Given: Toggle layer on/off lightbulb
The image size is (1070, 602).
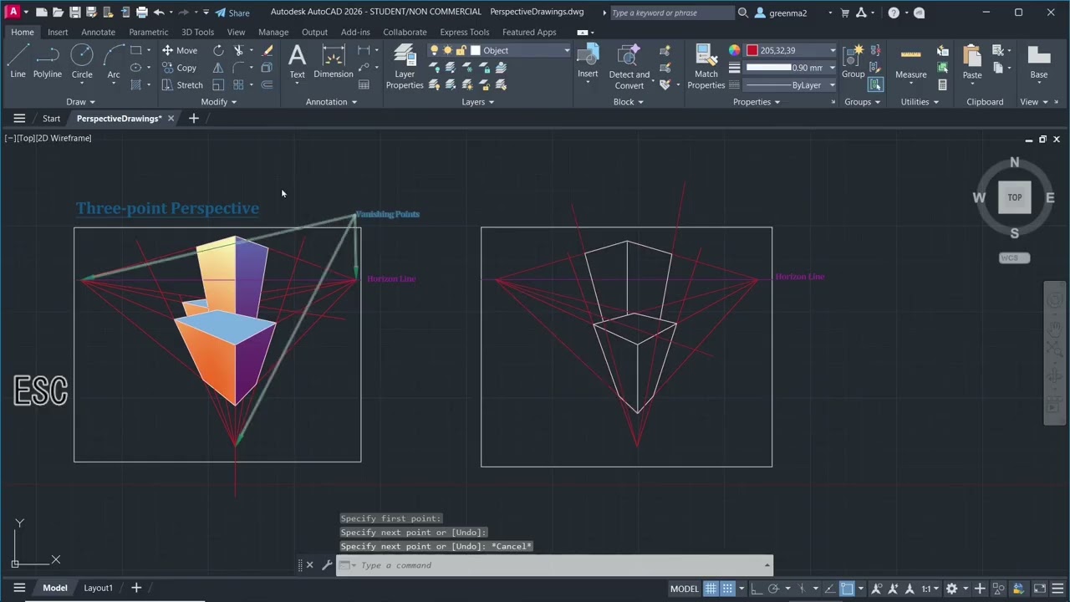Looking at the screenshot, I should point(434,50).
